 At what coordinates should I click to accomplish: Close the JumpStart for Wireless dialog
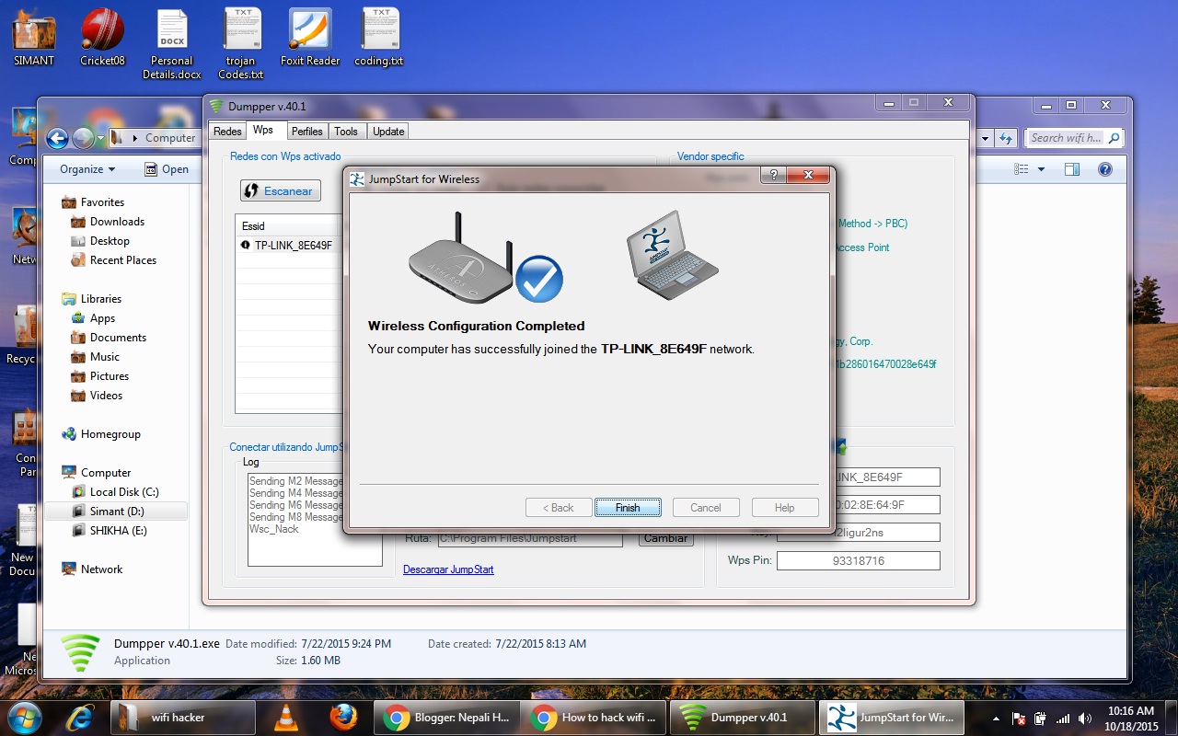[808, 176]
